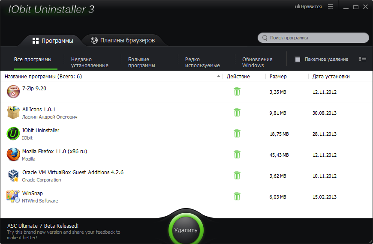Sort by Действие column header
373x244 pixels.
pos(238,77)
